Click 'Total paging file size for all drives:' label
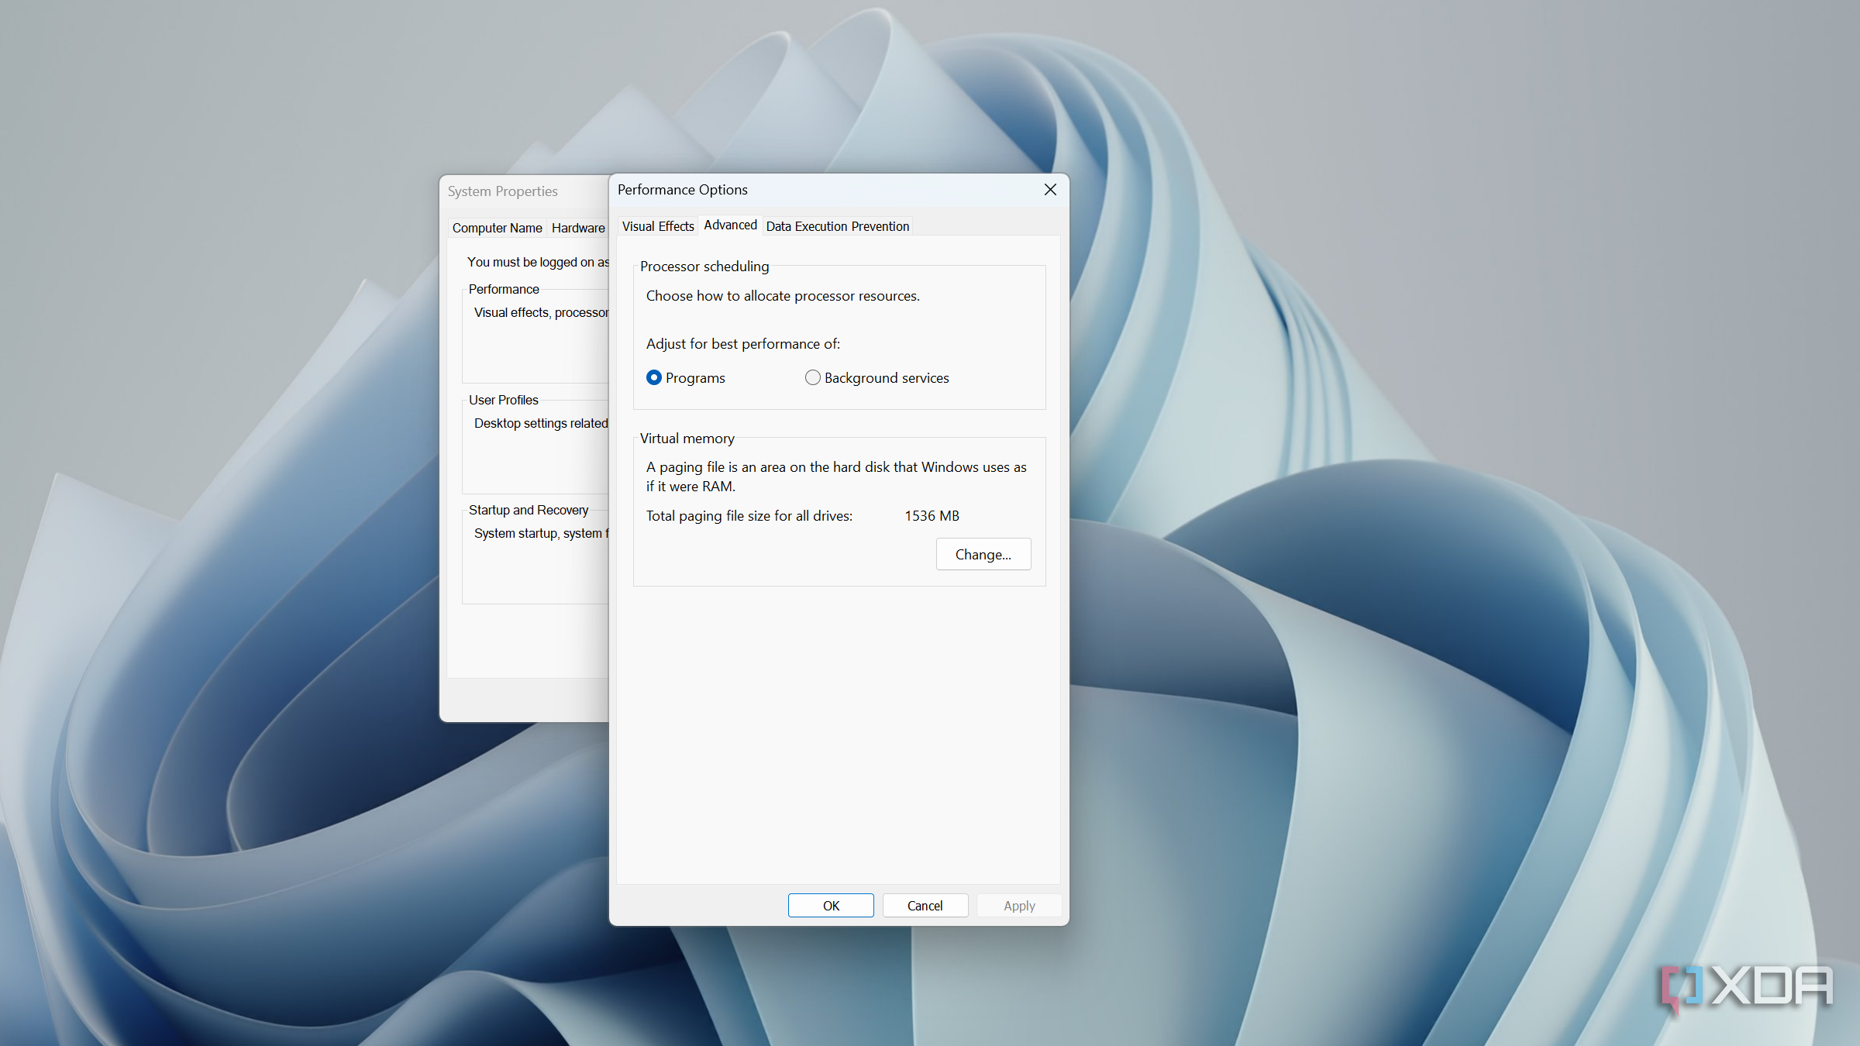Viewport: 1860px width, 1046px height. (x=749, y=516)
